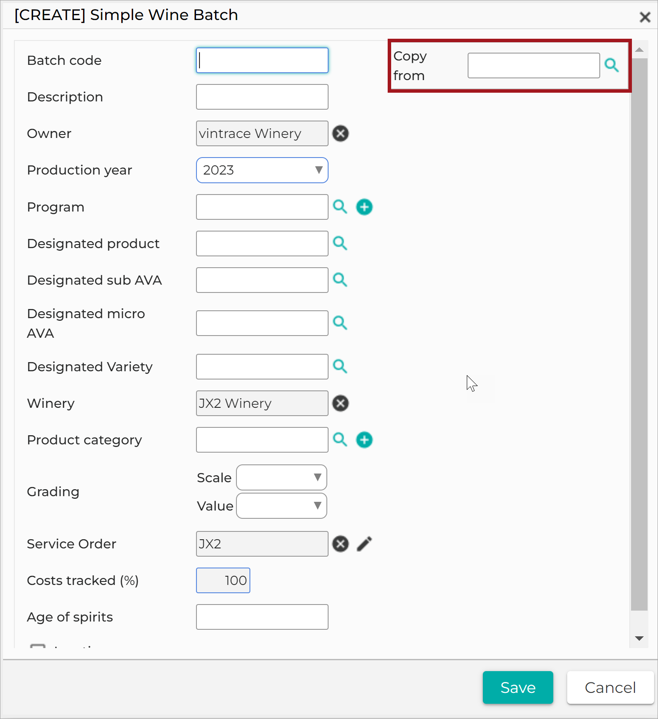Remove JX2 Winery selection

click(x=340, y=403)
